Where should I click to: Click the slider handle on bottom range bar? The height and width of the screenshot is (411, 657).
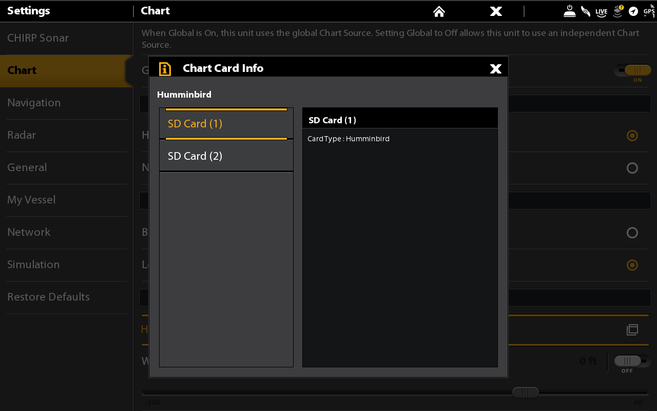526,393
